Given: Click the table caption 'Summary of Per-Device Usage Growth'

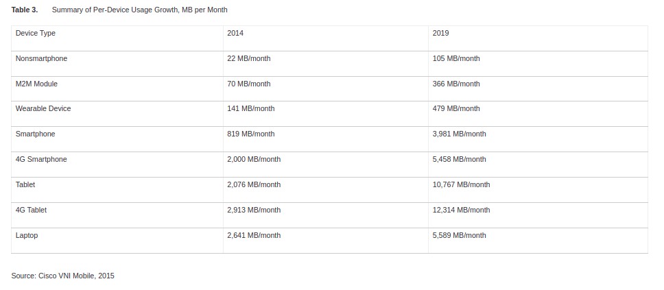Looking at the screenshot, I should coord(139,10).
